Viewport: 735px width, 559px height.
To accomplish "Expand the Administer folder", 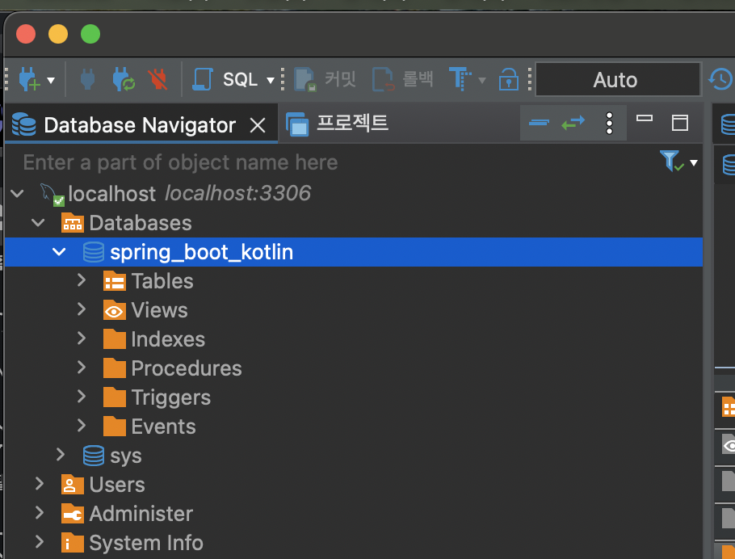I will point(40,513).
